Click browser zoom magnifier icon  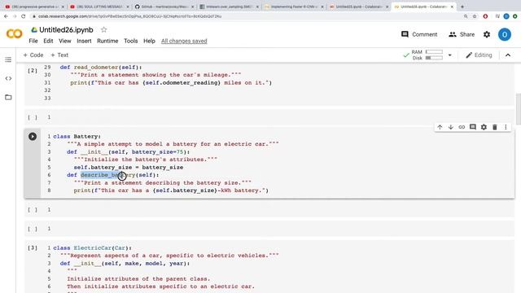point(466,16)
